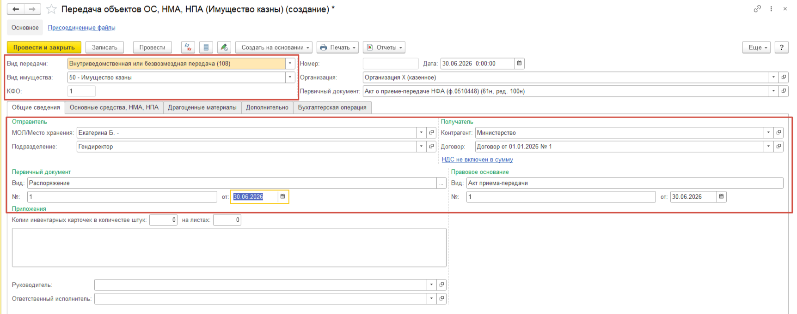The image size is (797, 314).
Task: Open the Еще menu
Action: 757,47
